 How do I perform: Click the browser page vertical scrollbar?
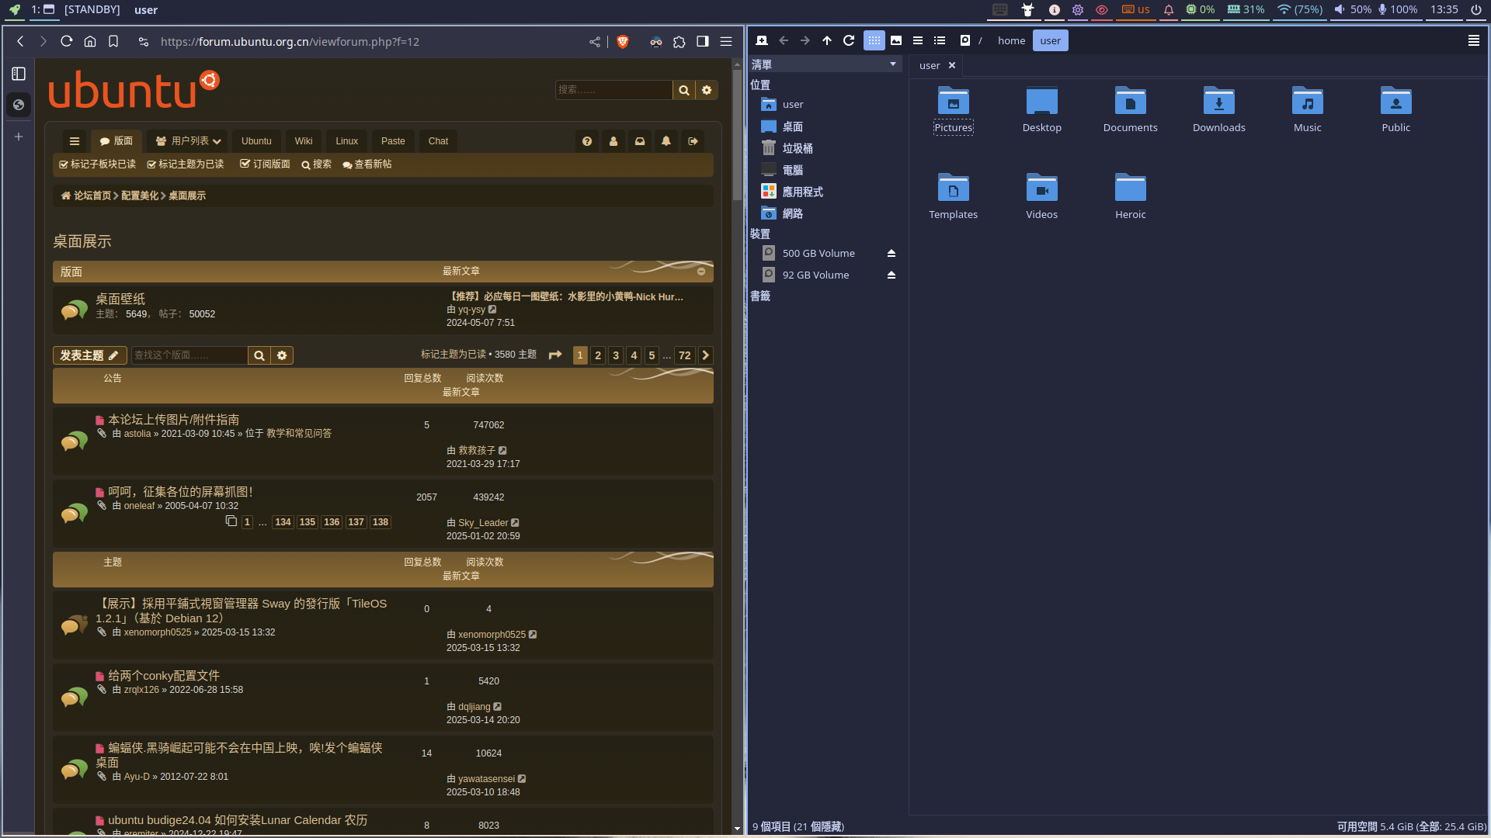pyautogui.click(x=737, y=136)
